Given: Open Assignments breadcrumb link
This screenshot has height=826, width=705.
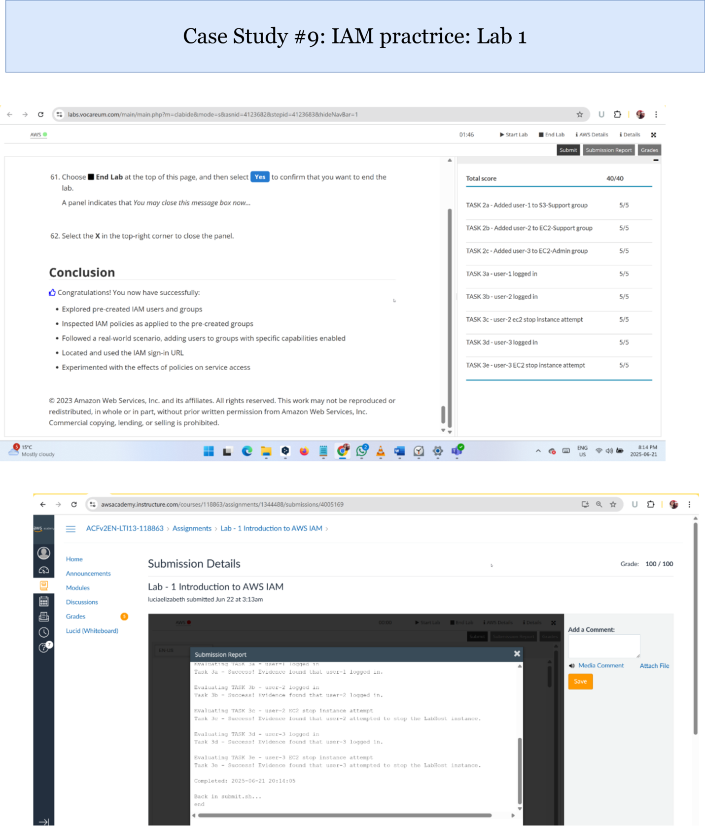Looking at the screenshot, I should tap(192, 528).
